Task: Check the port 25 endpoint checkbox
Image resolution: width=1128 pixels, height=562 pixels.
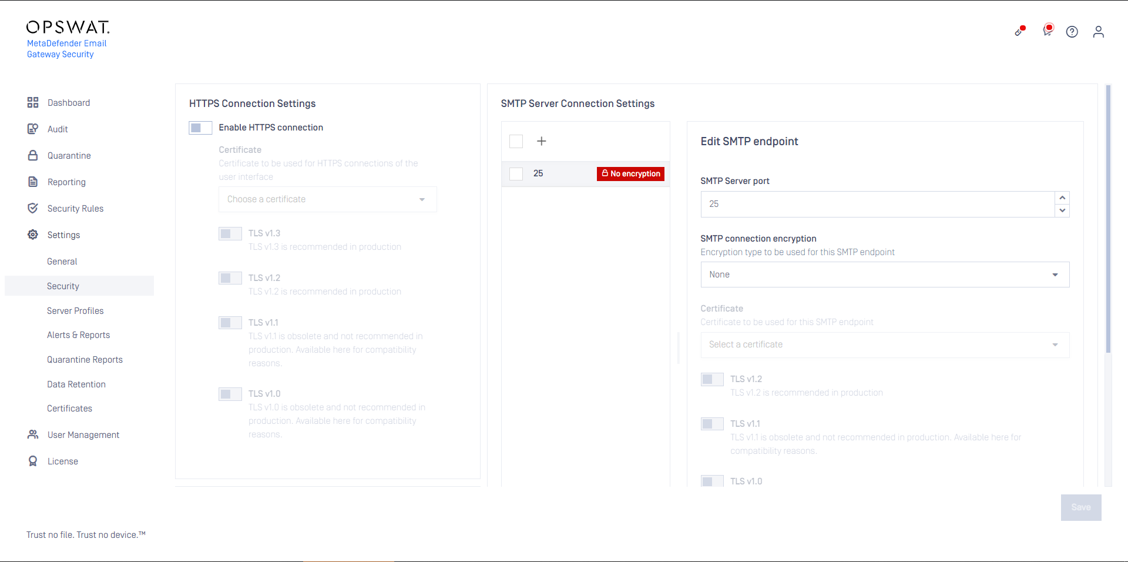Action: tap(516, 174)
